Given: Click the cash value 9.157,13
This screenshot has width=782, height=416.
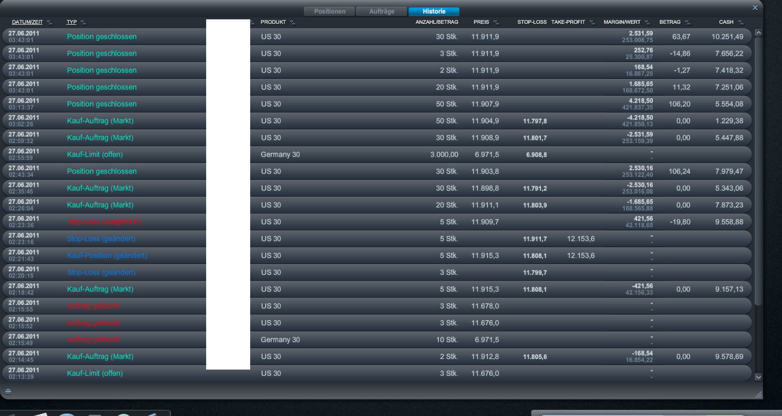Looking at the screenshot, I should pos(729,289).
